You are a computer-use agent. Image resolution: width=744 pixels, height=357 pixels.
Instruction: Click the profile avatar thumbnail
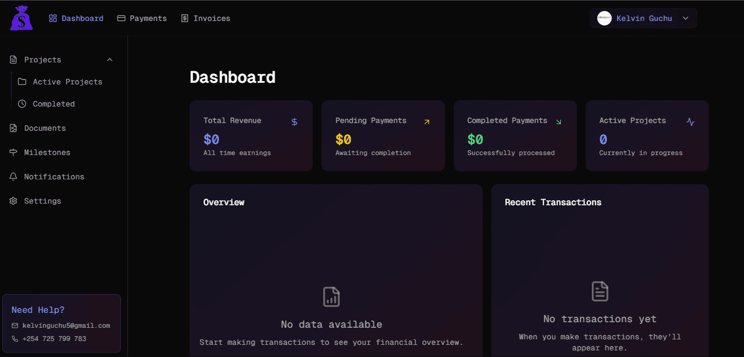pos(604,18)
